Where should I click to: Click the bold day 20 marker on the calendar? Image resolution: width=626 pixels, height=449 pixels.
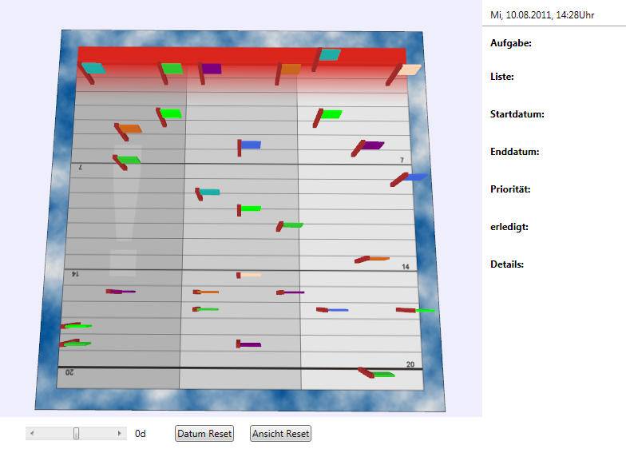tap(410, 364)
